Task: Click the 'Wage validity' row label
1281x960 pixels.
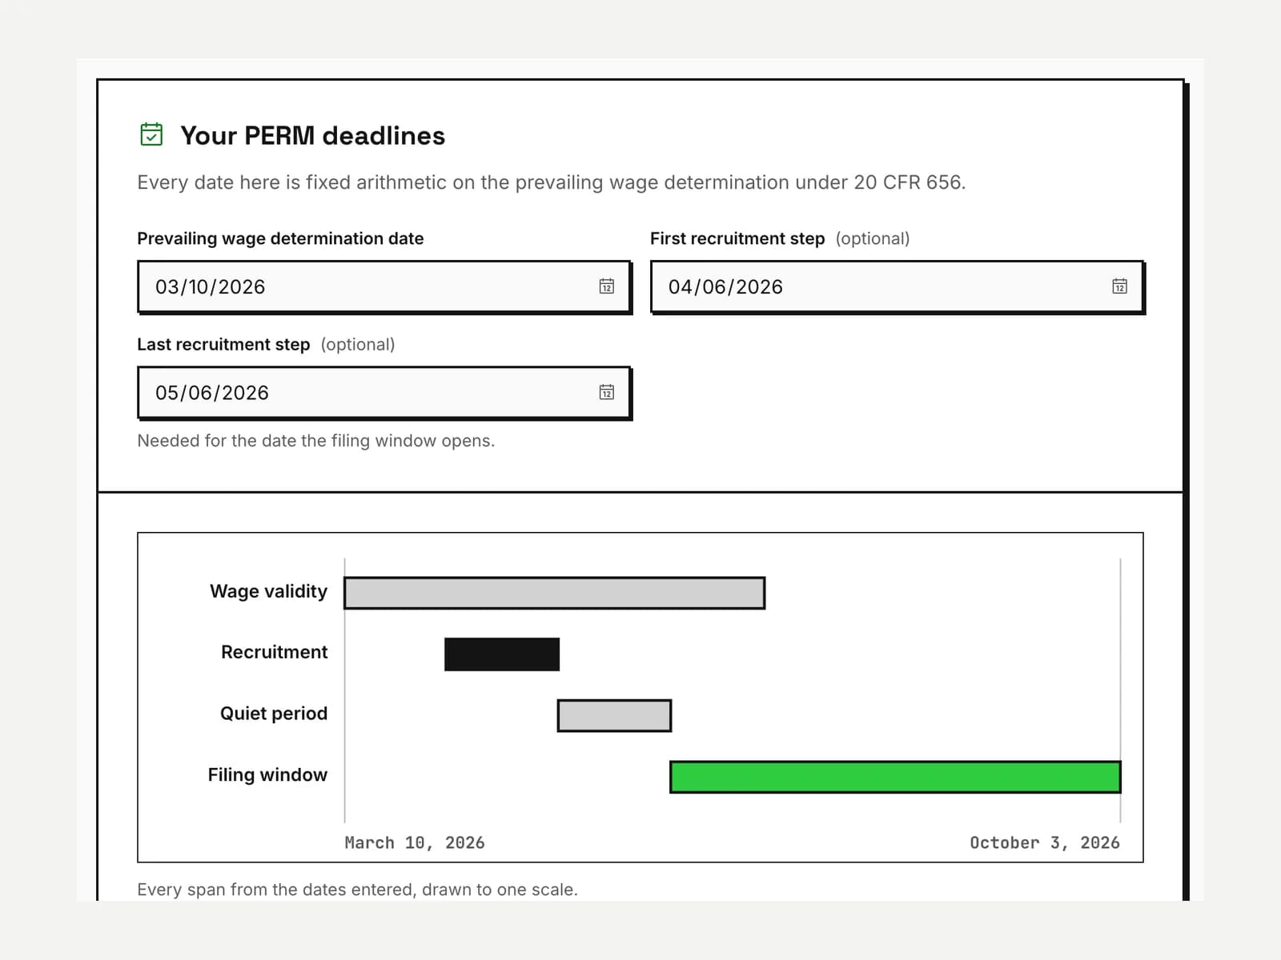Action: point(269,591)
